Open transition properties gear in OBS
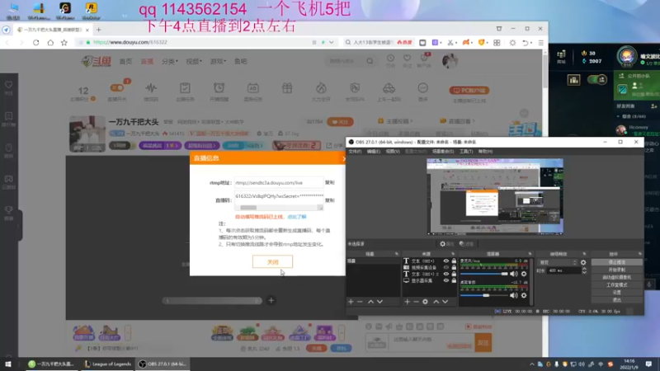 click(x=583, y=262)
